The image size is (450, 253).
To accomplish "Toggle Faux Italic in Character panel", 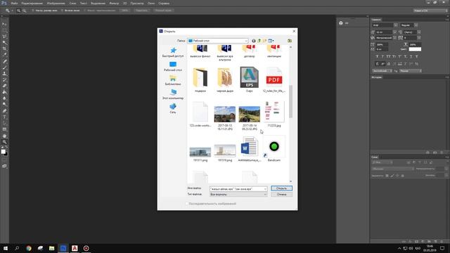I will coord(382,57).
